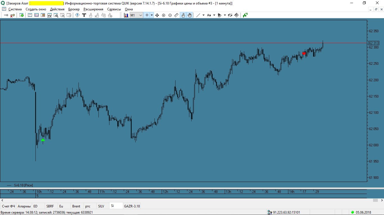
Task: Zoom in with the plus magnifier
Action: tap(163, 15)
